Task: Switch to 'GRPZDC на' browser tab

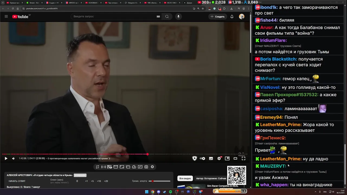Action: tap(74, 3)
